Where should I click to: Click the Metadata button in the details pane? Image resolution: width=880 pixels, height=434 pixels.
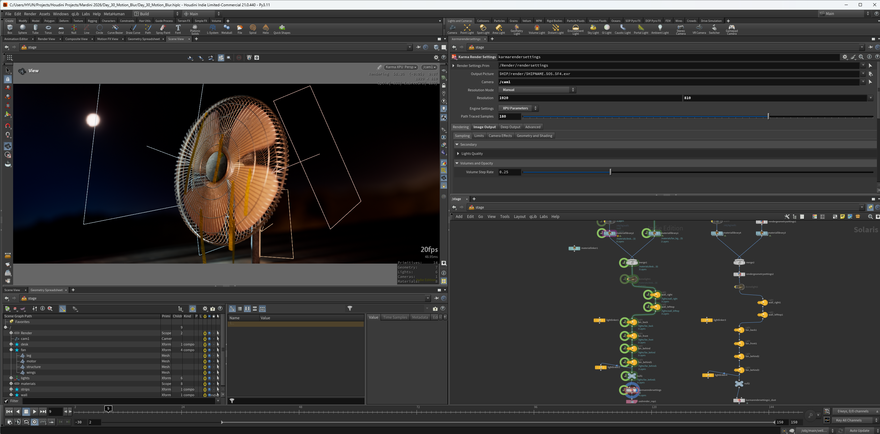tap(420, 318)
